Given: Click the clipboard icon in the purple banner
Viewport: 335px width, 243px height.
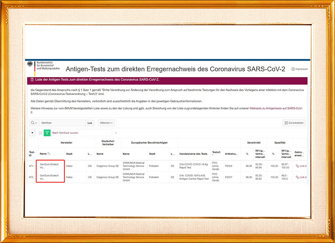Looking at the screenshot, I should coord(32,79).
